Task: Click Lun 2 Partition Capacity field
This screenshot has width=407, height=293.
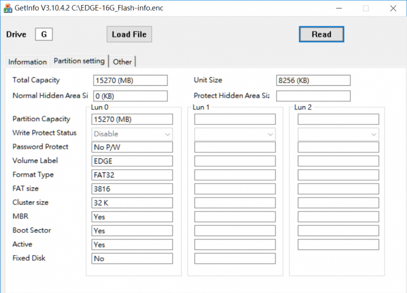Action: click(x=338, y=119)
